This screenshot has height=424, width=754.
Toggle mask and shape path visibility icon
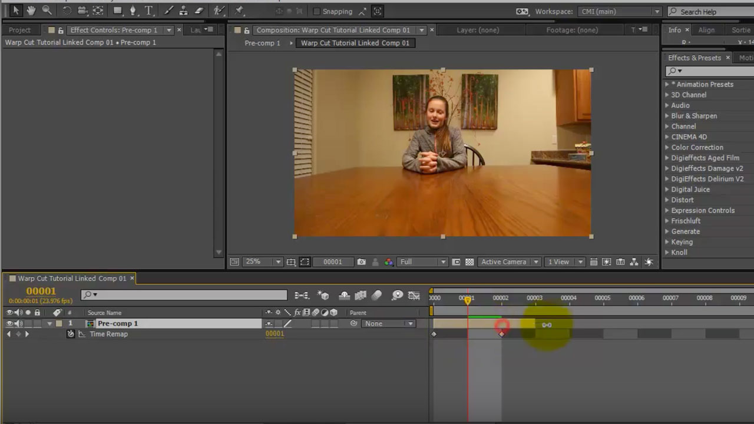point(305,262)
